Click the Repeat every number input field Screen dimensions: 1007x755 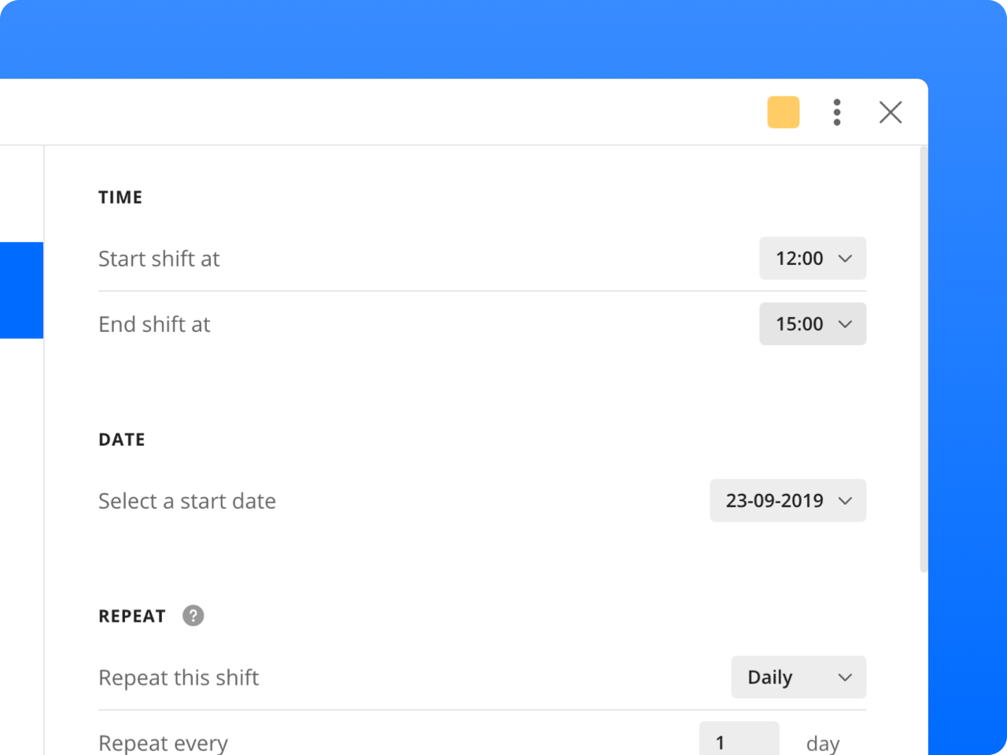740,739
